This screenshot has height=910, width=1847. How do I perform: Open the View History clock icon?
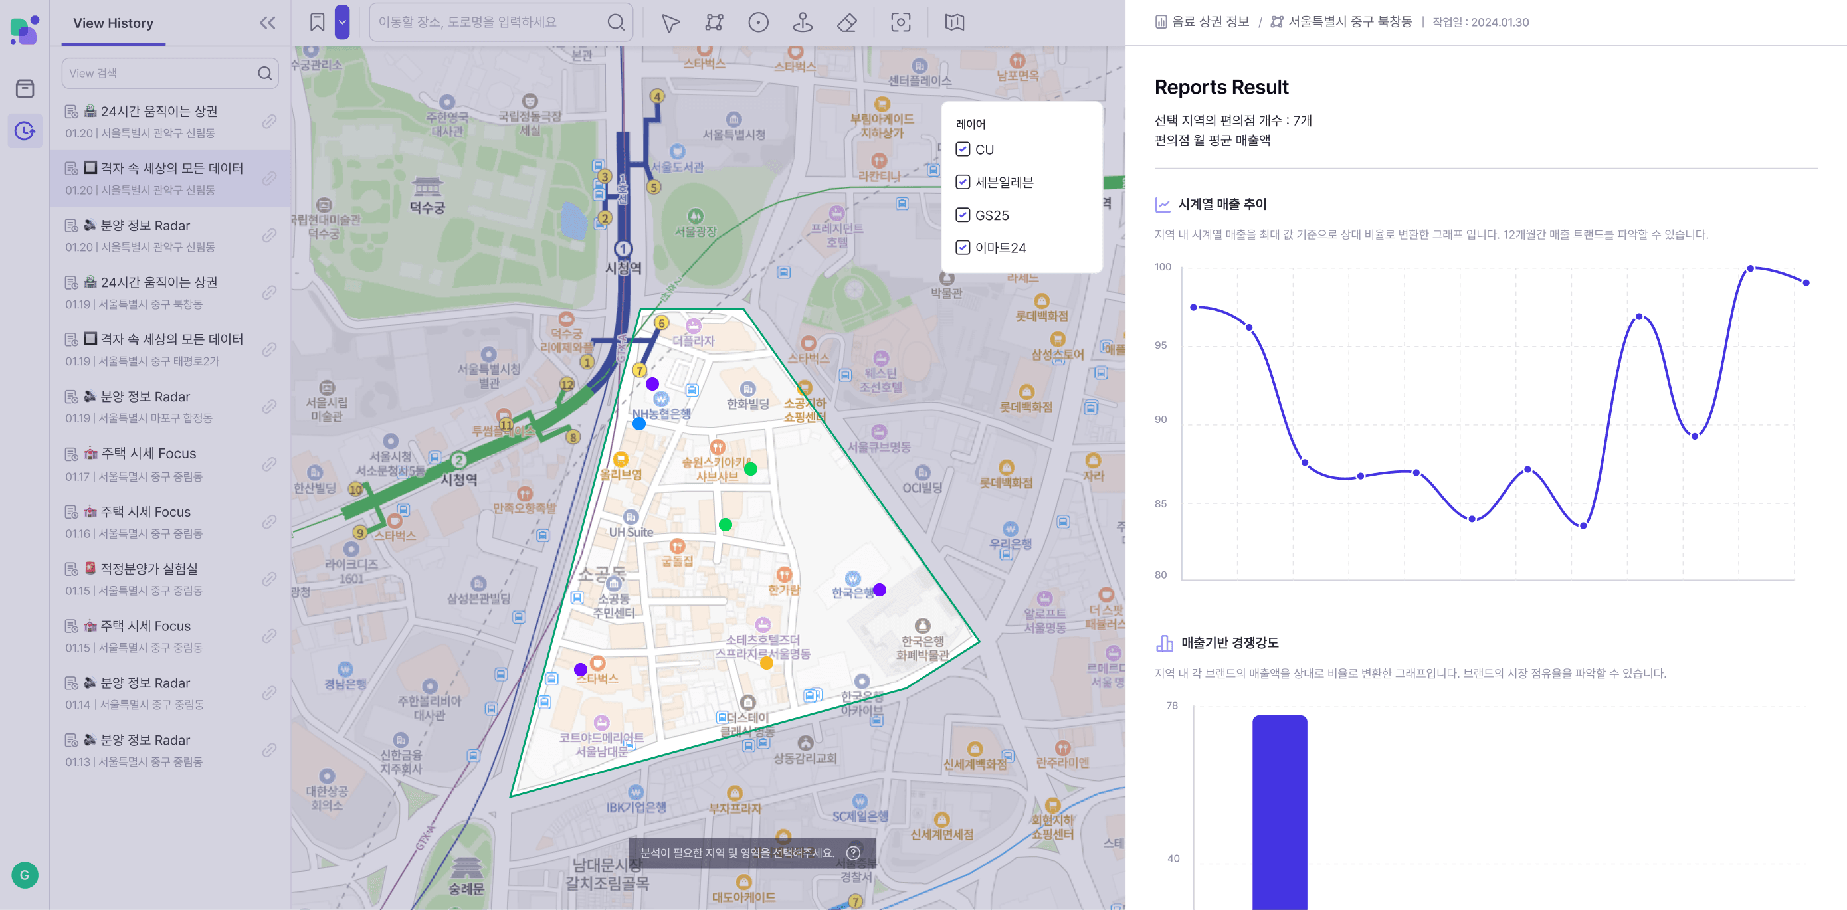(25, 130)
